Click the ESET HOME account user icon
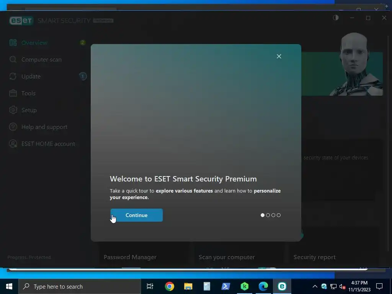The image size is (392, 294). (13, 144)
